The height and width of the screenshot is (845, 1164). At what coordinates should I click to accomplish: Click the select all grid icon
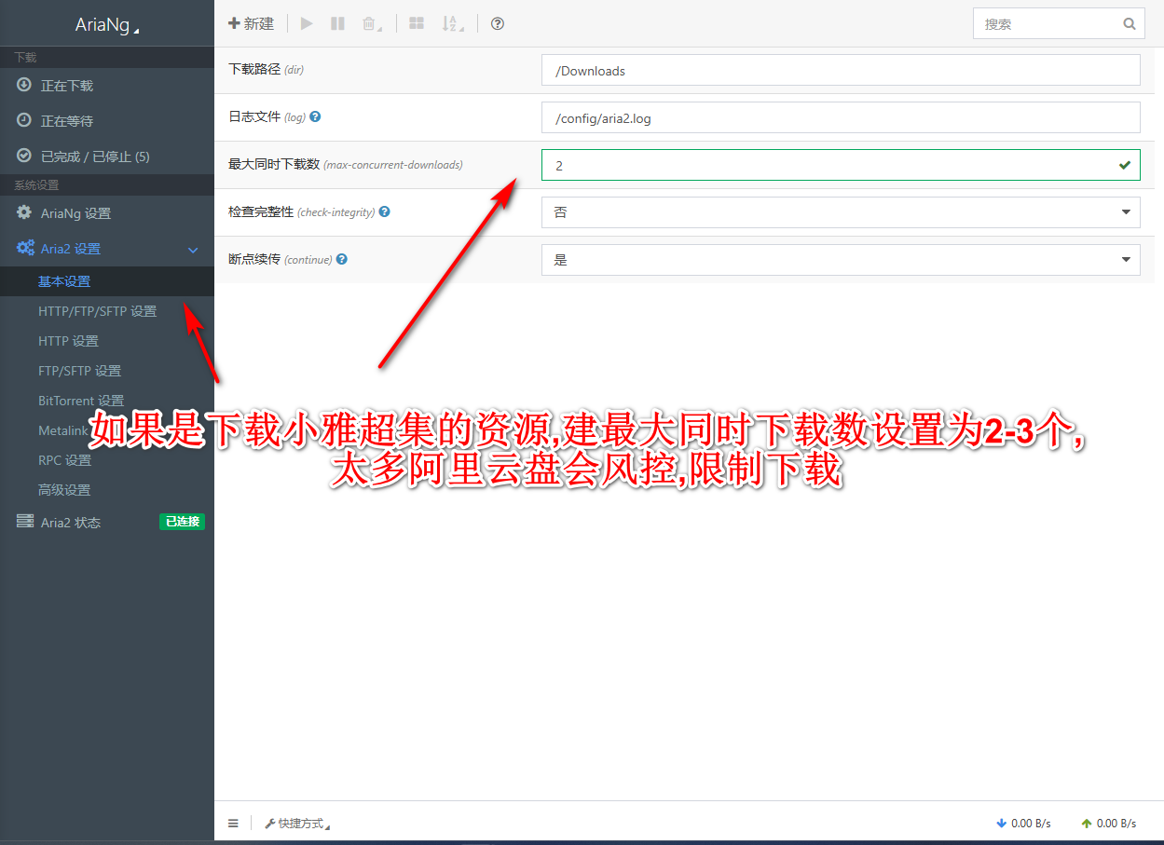tap(417, 24)
